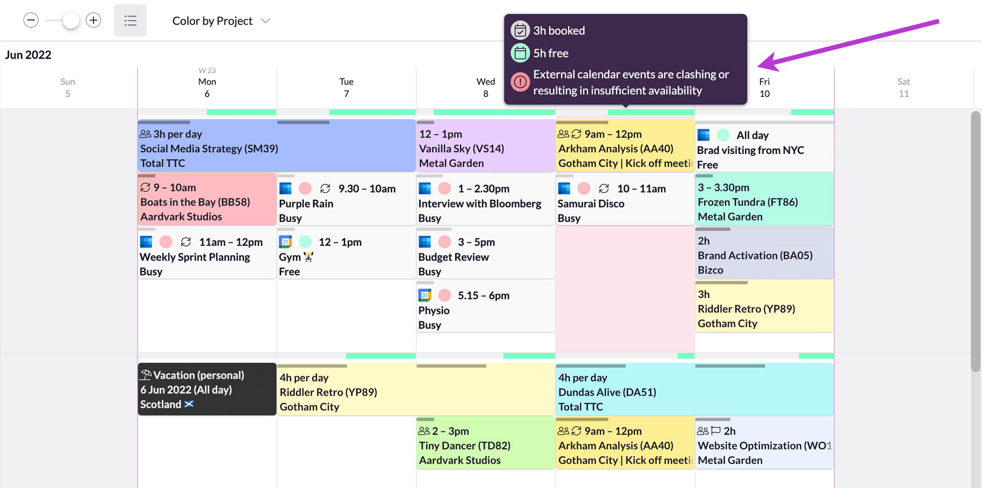Click the Google Calendar icon on the Gym event
Screen dimensions: 982x488
click(285, 241)
